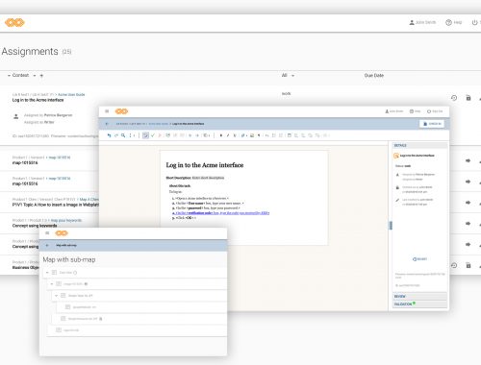Open Help in the Assignments page header

pos(454,22)
